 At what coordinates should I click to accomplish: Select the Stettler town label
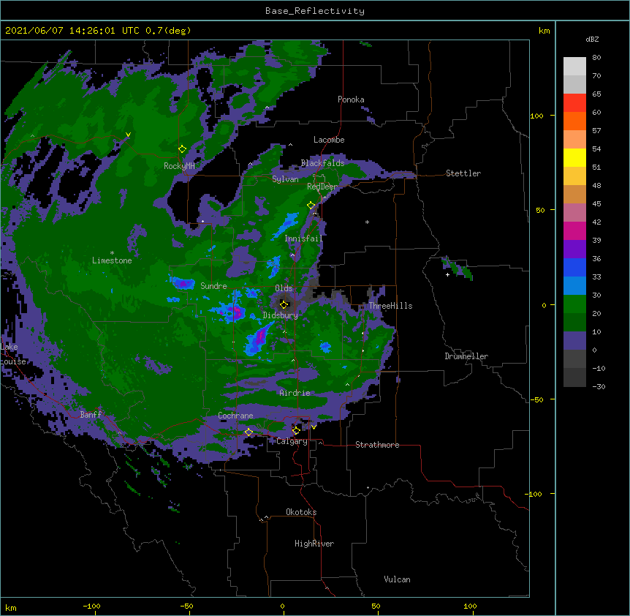[x=463, y=173]
